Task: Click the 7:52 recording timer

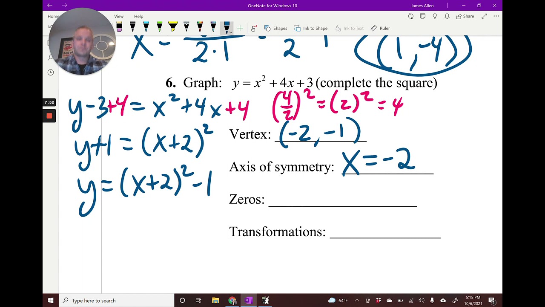Action: tap(49, 102)
